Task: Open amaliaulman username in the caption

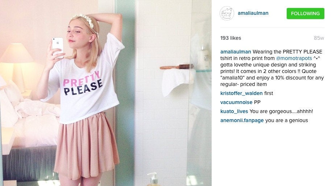Action: point(236,52)
